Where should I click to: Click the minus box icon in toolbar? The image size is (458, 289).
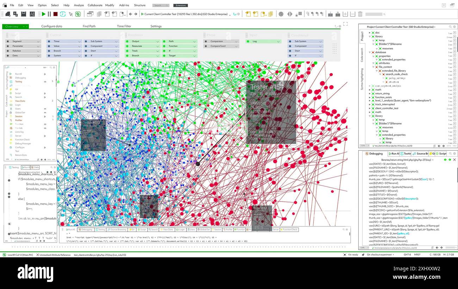coord(353,14)
